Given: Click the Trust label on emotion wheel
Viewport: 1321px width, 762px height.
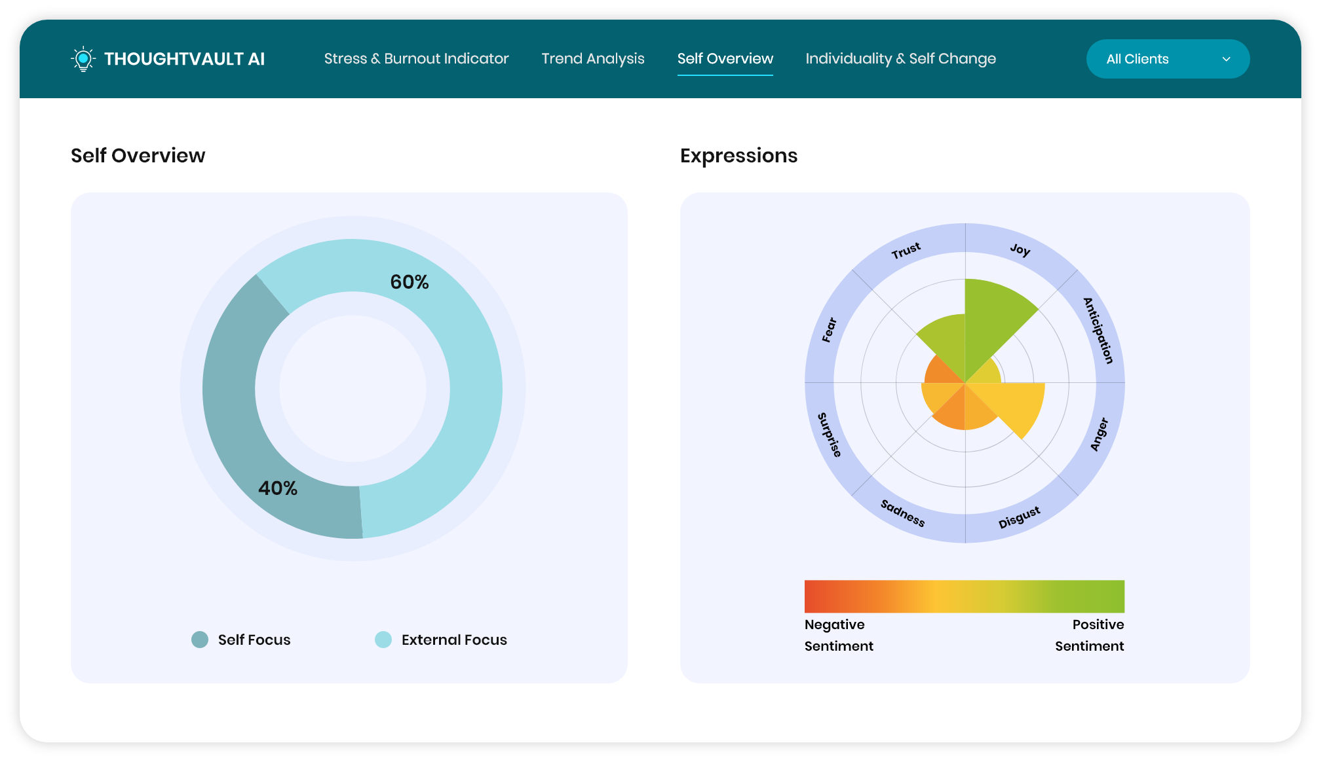Looking at the screenshot, I should pos(906,251).
